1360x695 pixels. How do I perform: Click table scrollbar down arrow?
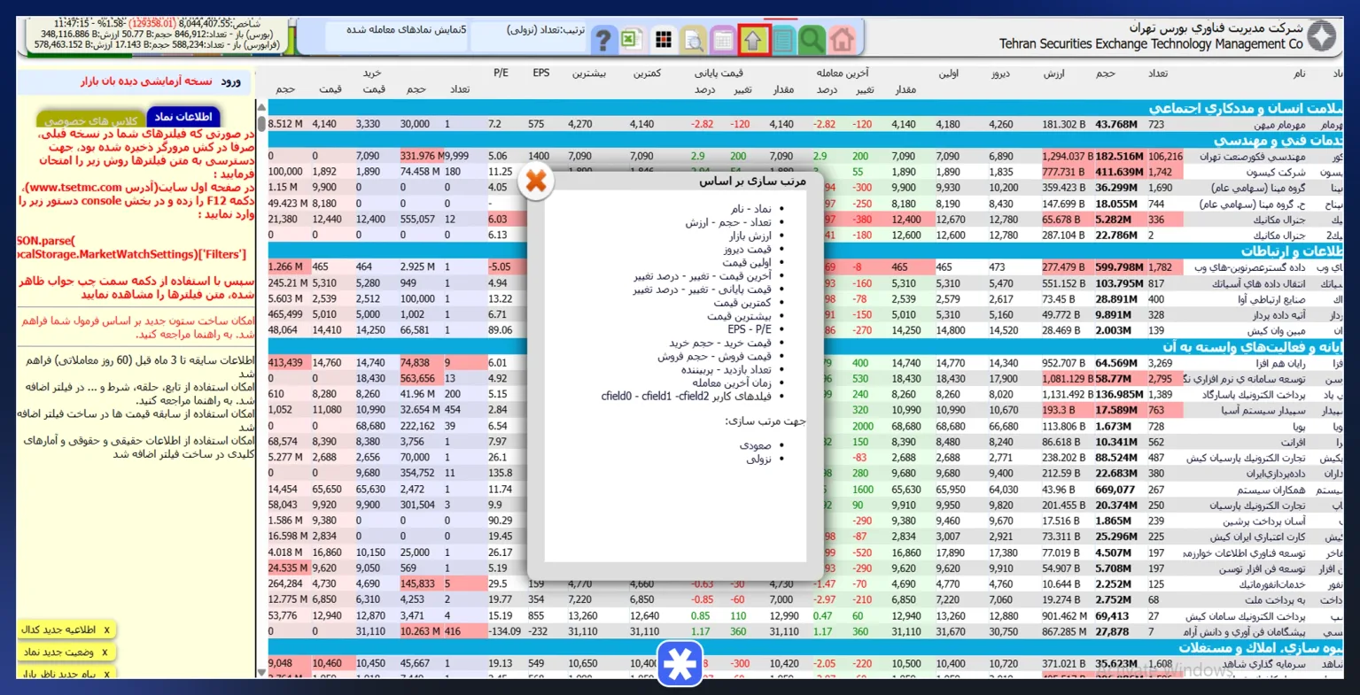point(261,673)
